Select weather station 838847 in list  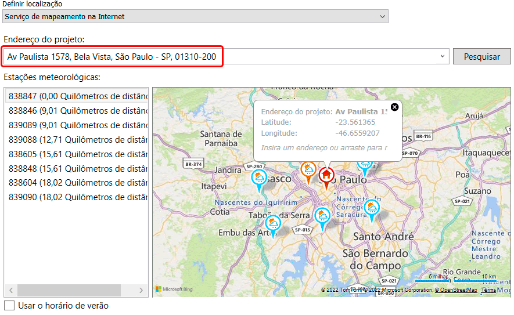(x=77, y=96)
